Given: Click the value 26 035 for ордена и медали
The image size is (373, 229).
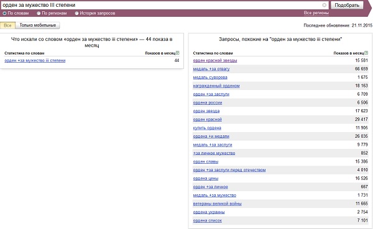Looking at the screenshot, I should [361, 137].
